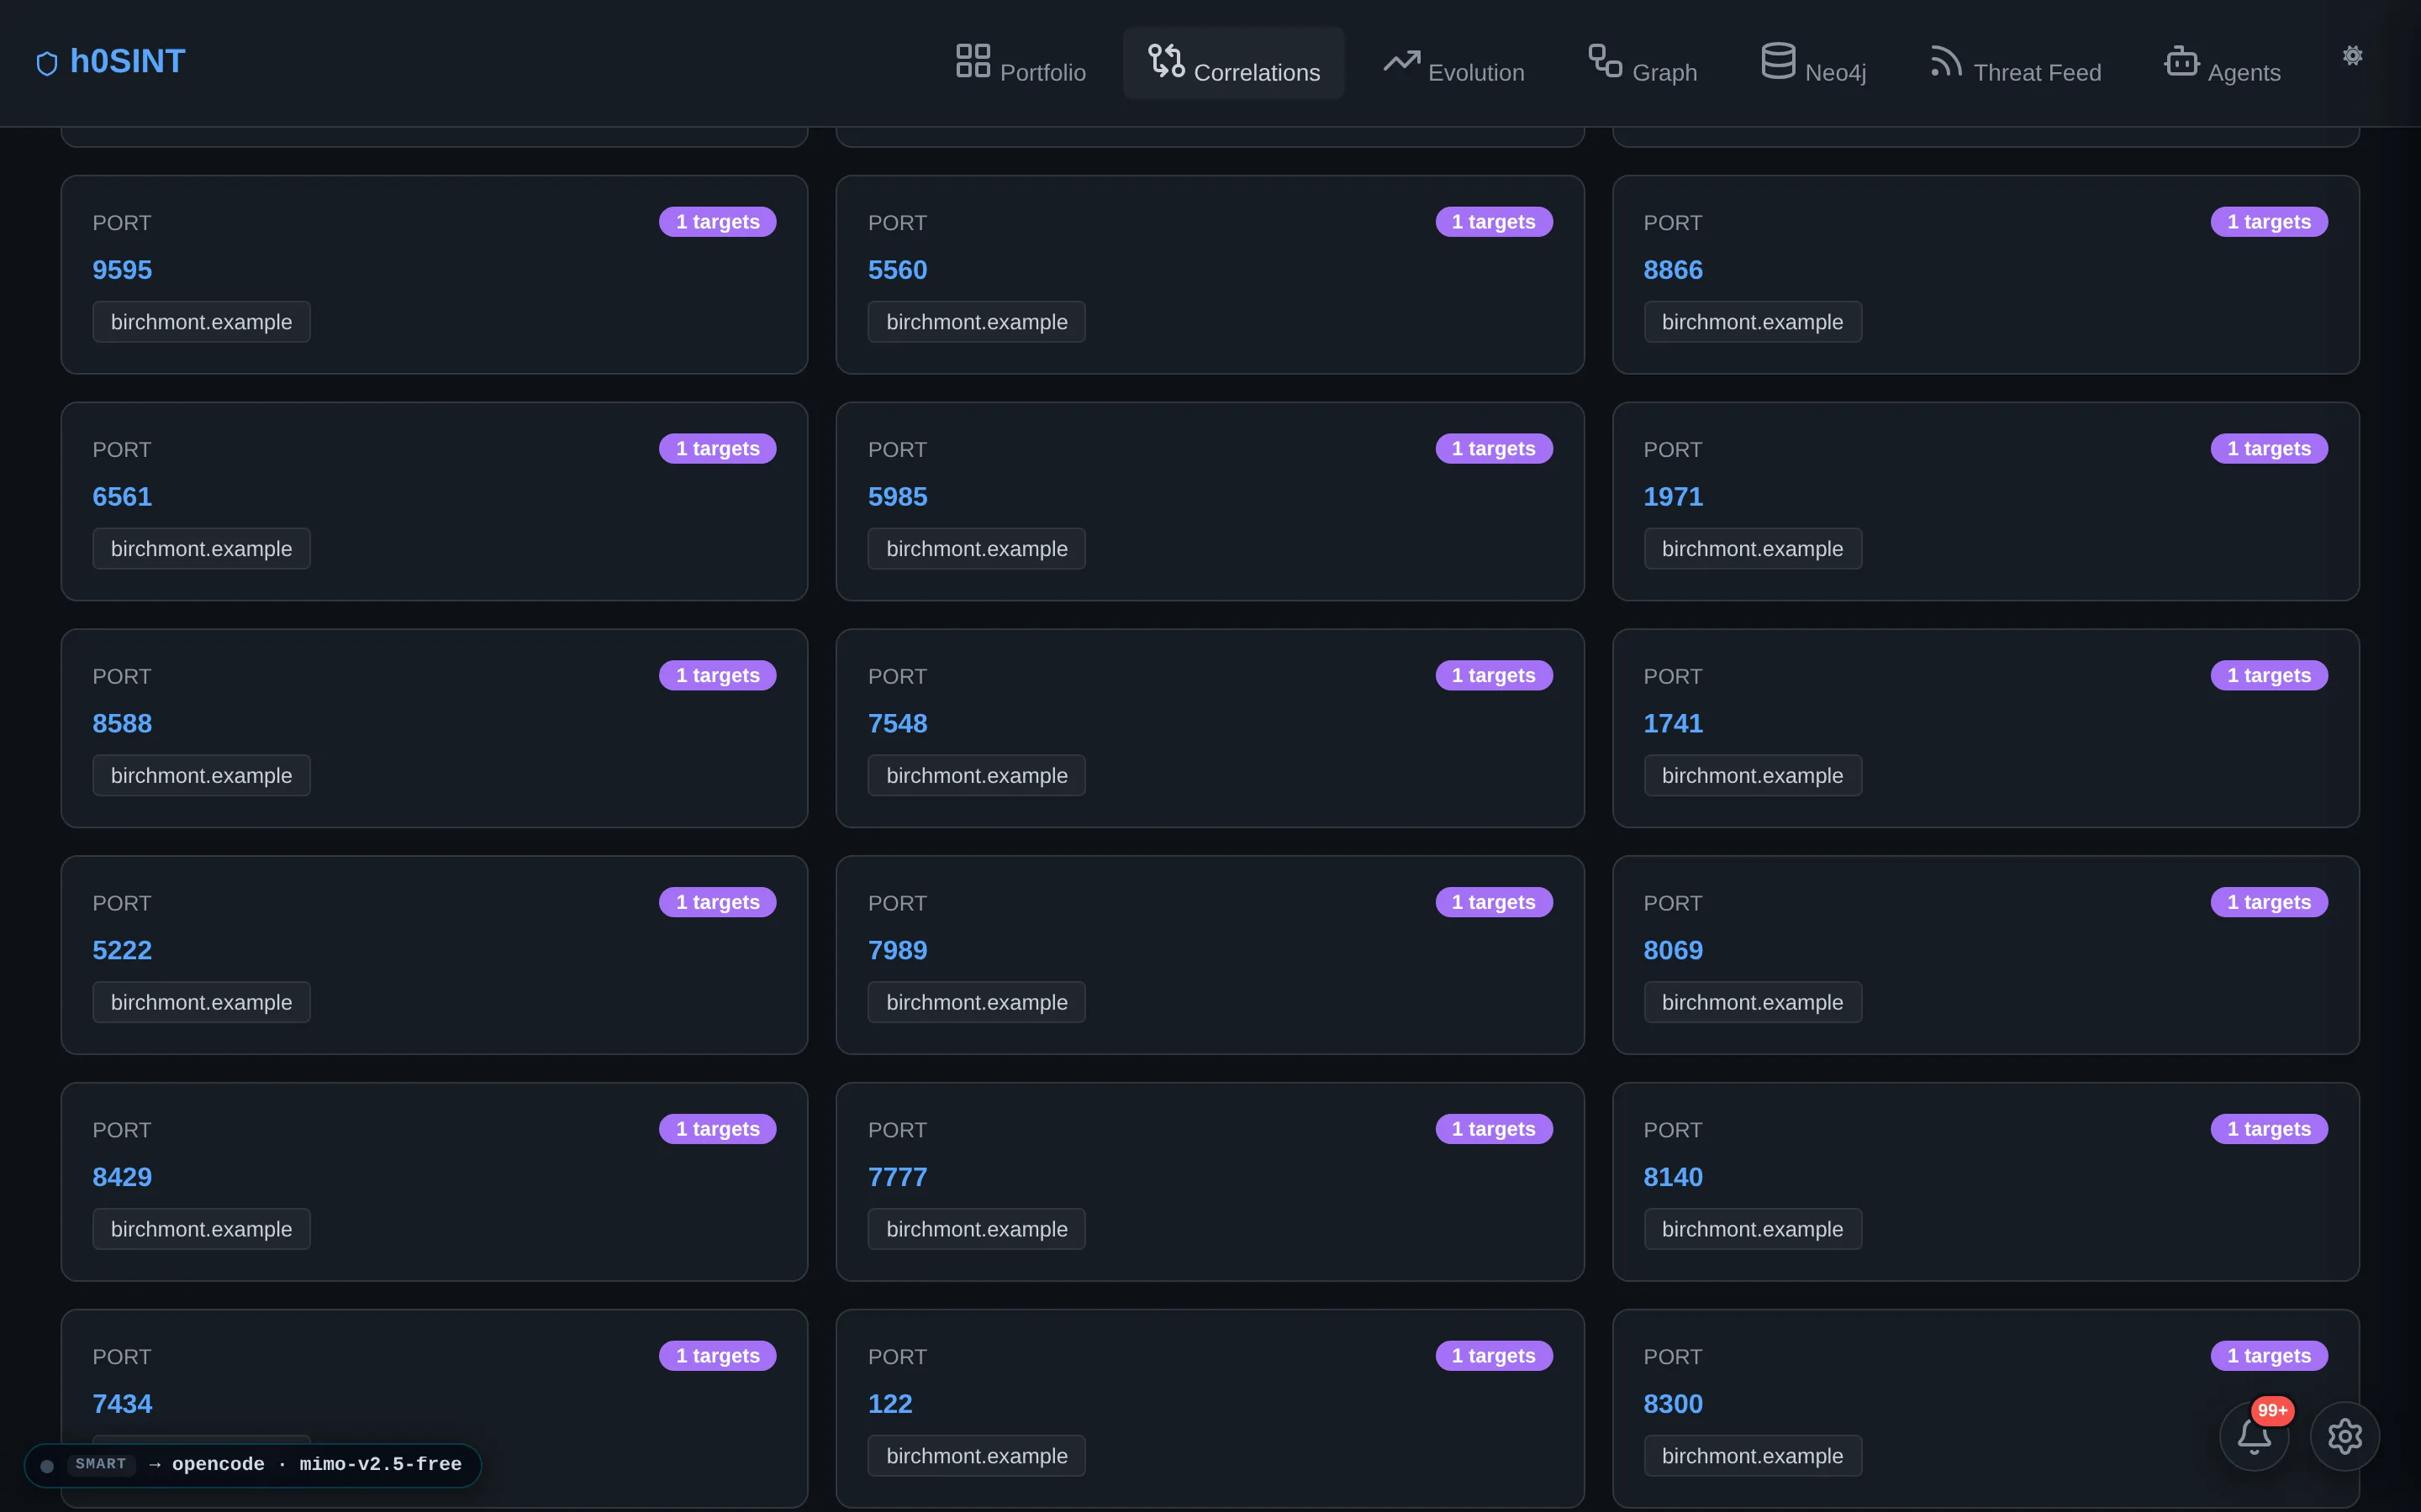The width and height of the screenshot is (2421, 1512).
Task: Click the 1 targets badge on port 9595
Action: [x=717, y=222]
